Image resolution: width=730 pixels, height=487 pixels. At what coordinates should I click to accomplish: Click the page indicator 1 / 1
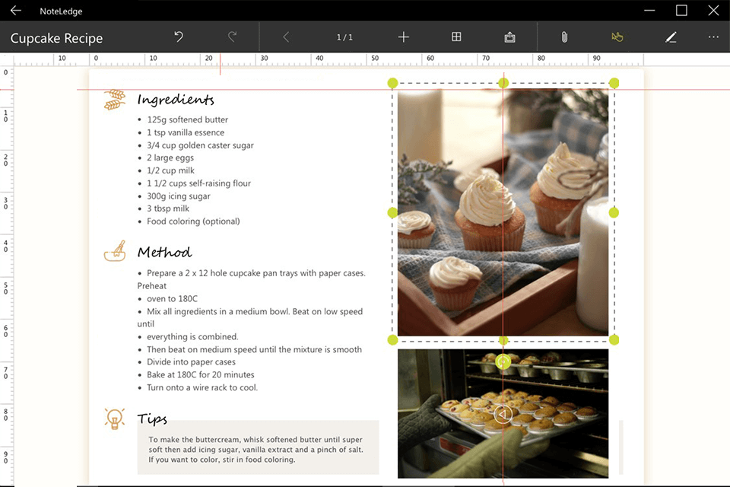[x=344, y=37]
